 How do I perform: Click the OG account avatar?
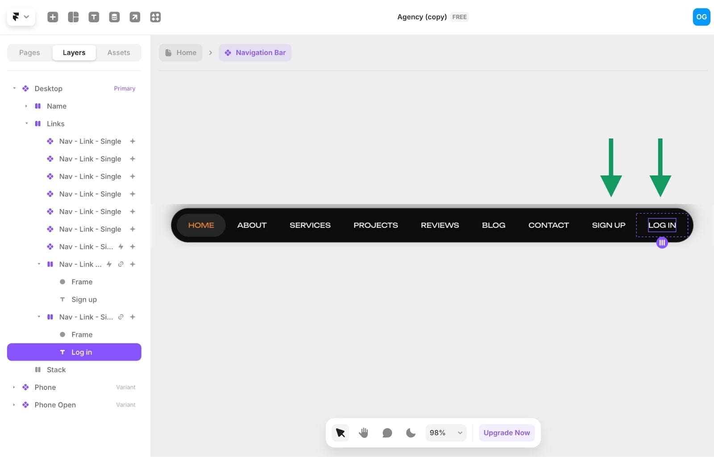[x=701, y=16]
